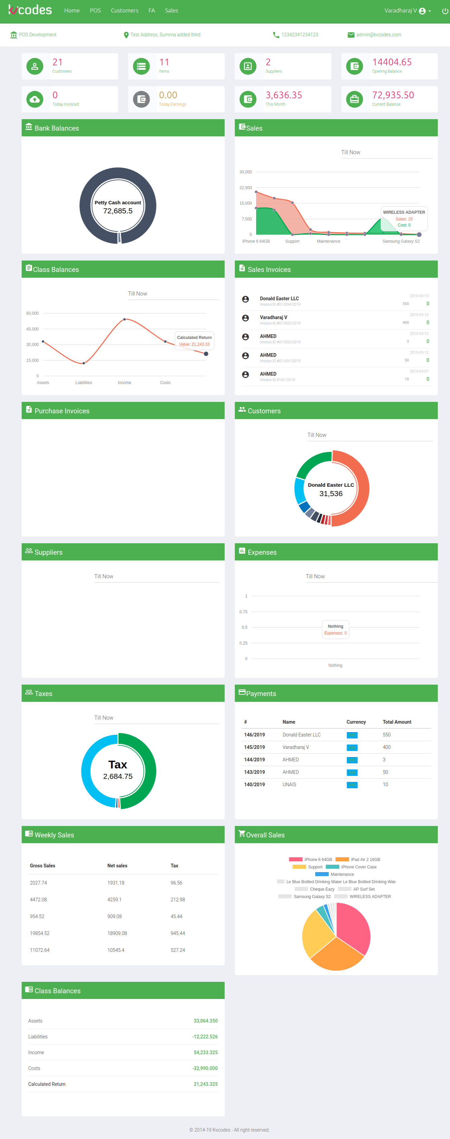Open the Till Now dropdown in Sales panel
The width and height of the screenshot is (450, 1139).
[386, 152]
